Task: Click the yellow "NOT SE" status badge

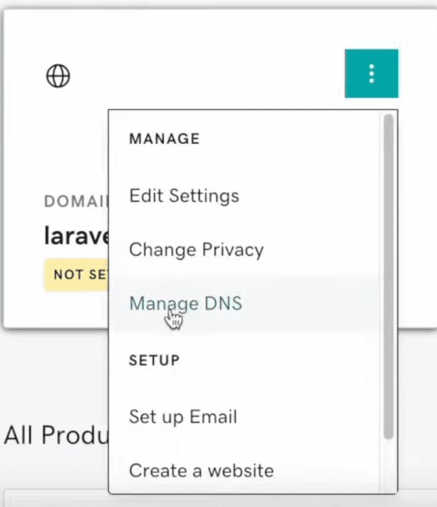Action: coord(77,274)
